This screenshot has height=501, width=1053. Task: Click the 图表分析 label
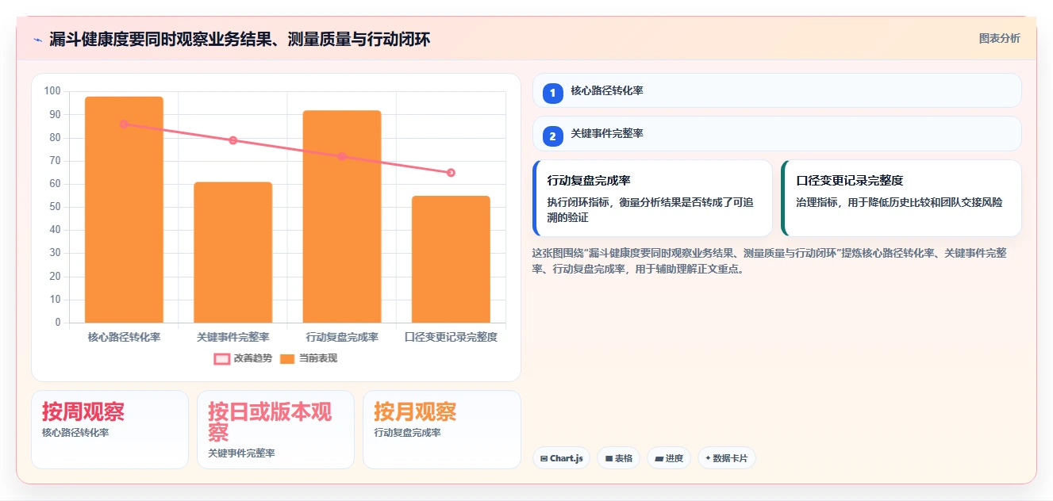(x=1000, y=38)
